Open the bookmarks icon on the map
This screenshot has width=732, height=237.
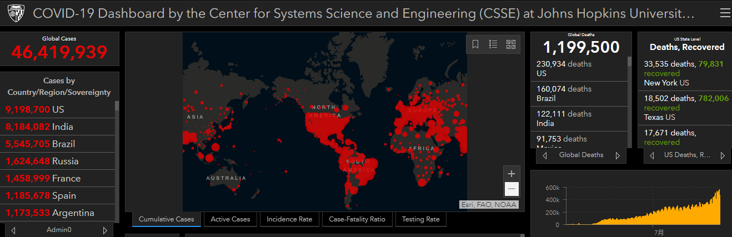pyautogui.click(x=475, y=44)
